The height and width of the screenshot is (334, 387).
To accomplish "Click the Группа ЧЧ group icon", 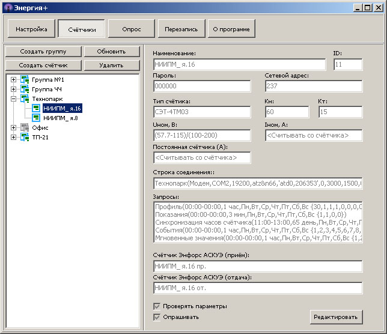I will point(25,89).
